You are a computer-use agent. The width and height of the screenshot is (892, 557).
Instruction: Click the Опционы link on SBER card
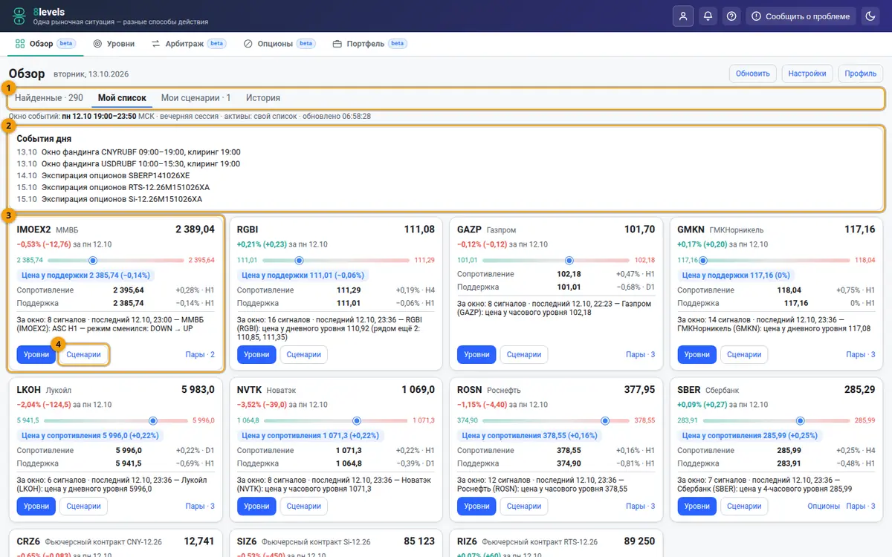pyautogui.click(x=824, y=506)
